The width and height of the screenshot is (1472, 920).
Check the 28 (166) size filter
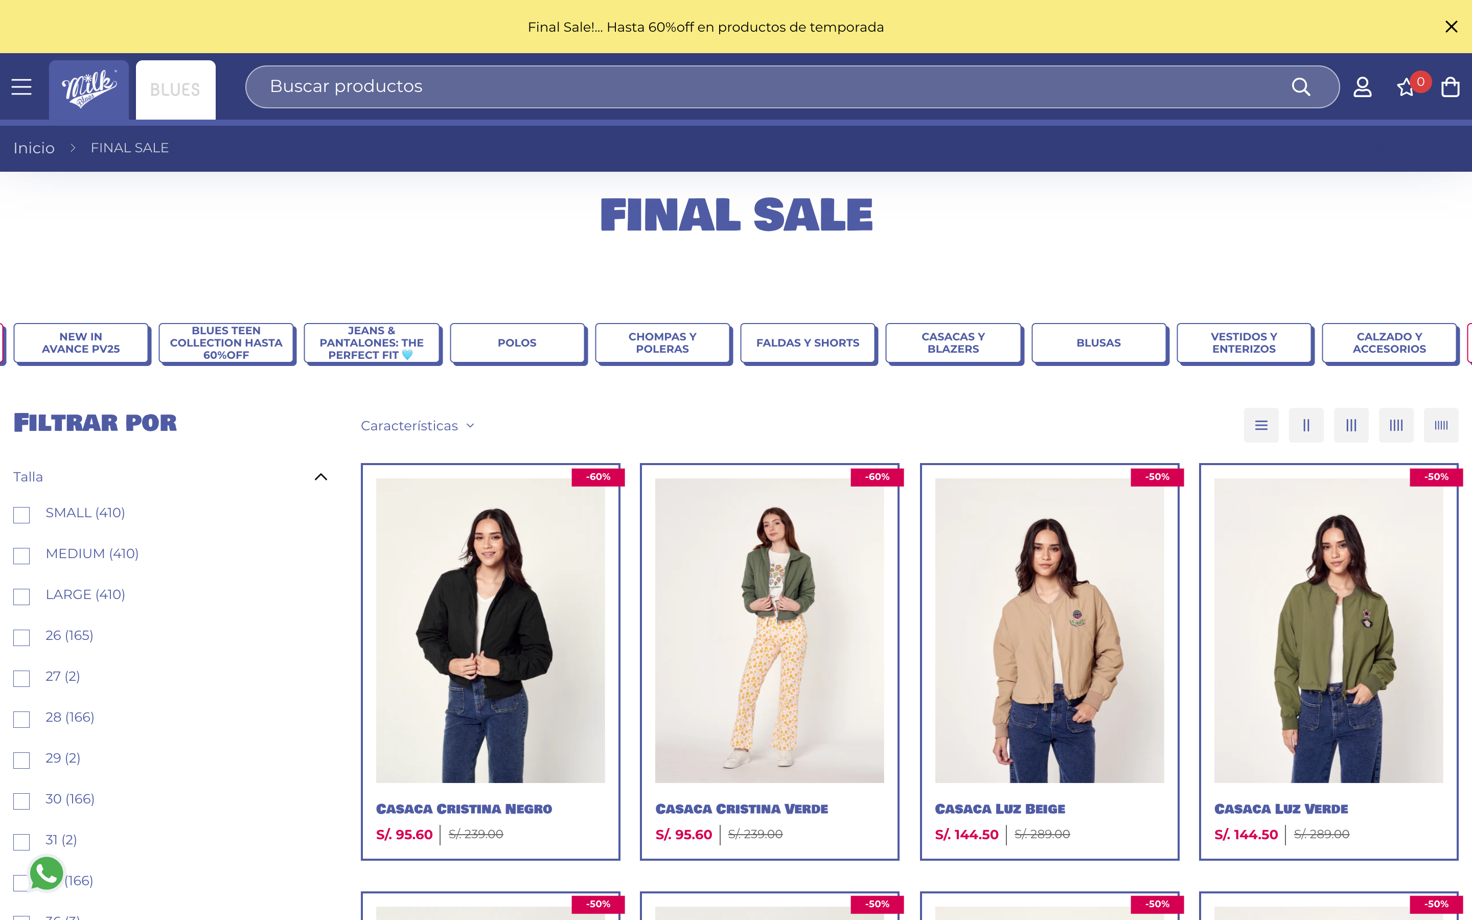pyautogui.click(x=22, y=719)
